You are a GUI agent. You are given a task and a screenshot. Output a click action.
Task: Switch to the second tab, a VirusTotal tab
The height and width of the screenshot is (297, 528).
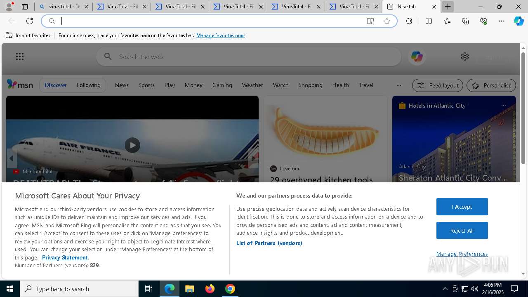click(x=122, y=7)
